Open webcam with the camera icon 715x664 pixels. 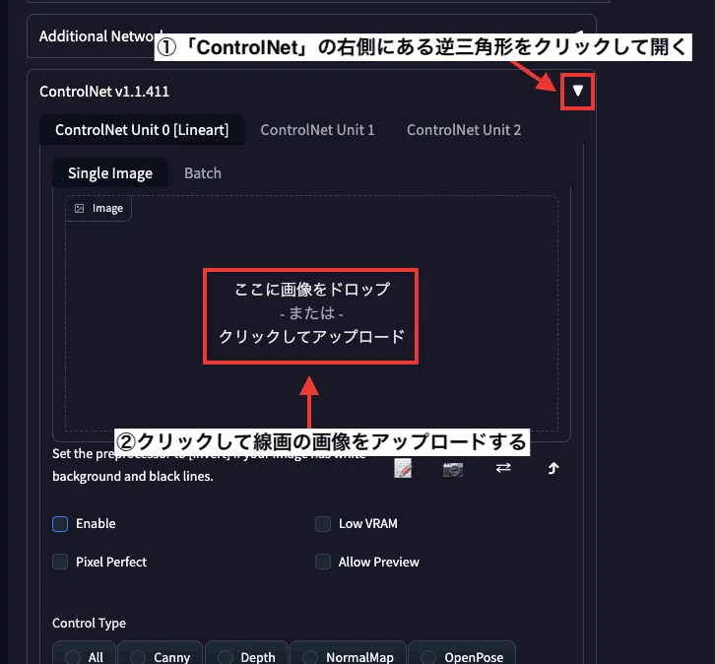tap(453, 469)
